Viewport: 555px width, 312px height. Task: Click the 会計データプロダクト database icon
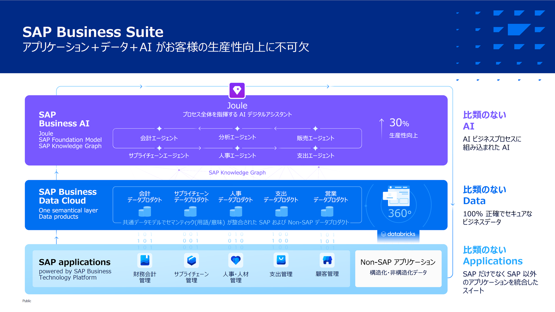[x=145, y=211]
